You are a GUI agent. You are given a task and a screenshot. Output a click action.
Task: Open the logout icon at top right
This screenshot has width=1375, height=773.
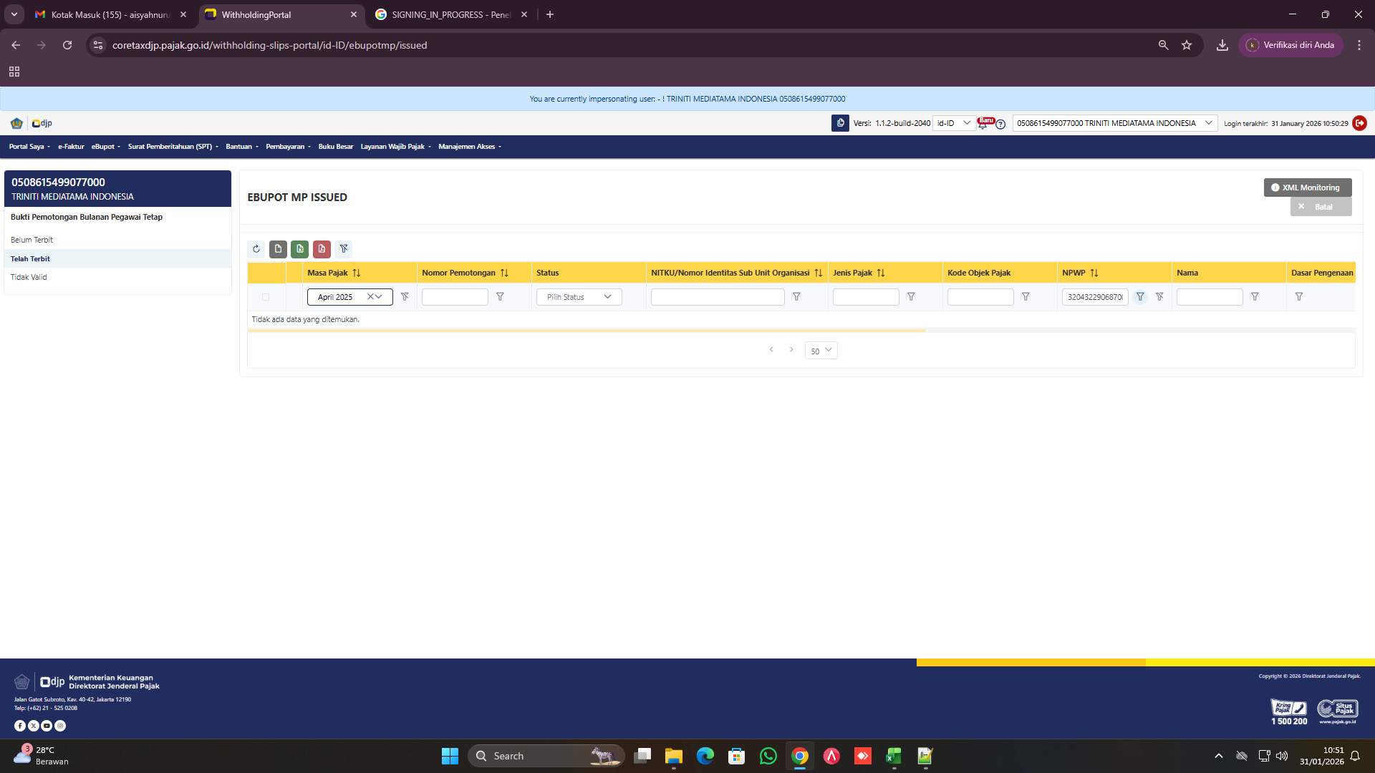tap(1360, 123)
